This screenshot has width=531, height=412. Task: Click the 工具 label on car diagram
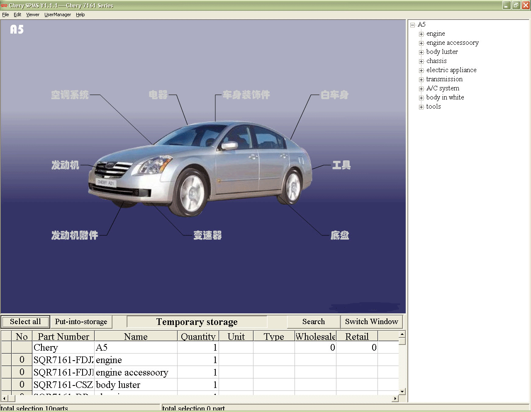click(x=341, y=165)
